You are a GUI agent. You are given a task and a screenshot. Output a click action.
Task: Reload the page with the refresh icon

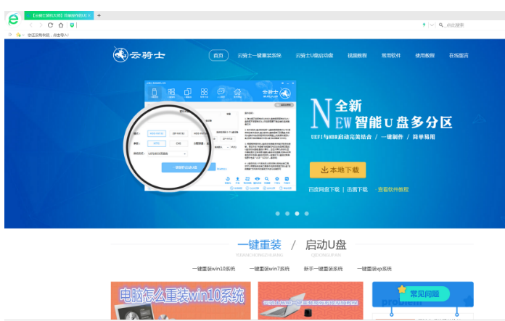point(50,25)
